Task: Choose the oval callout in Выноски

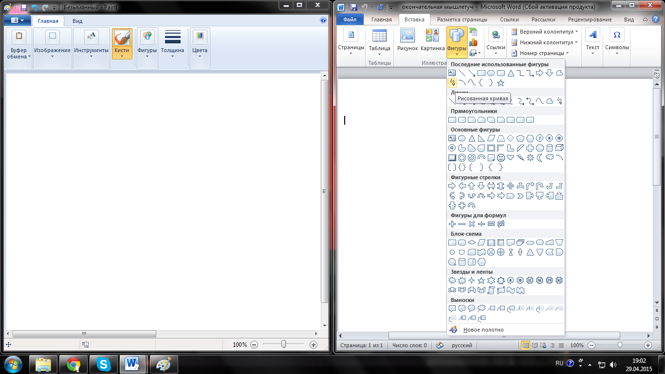Action: point(472,309)
